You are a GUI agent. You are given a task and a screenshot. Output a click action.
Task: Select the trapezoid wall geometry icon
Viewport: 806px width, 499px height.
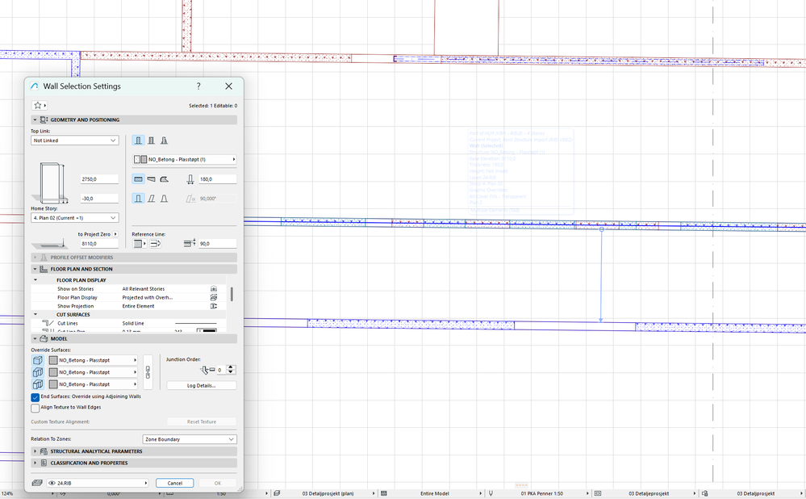click(x=151, y=179)
